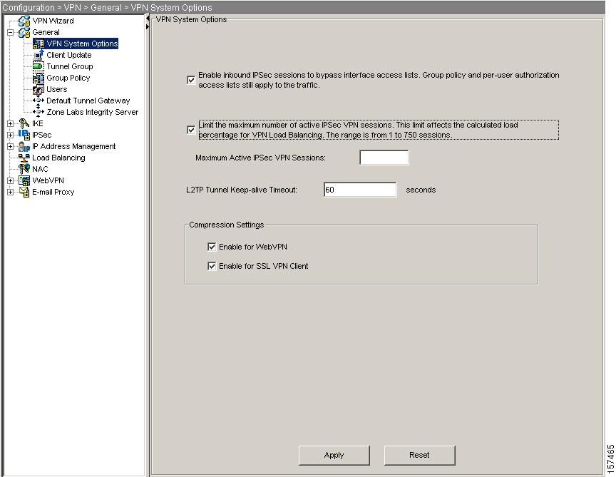Click the L2TP Tunnel Keep-alive Timeout field

pyautogui.click(x=360, y=190)
